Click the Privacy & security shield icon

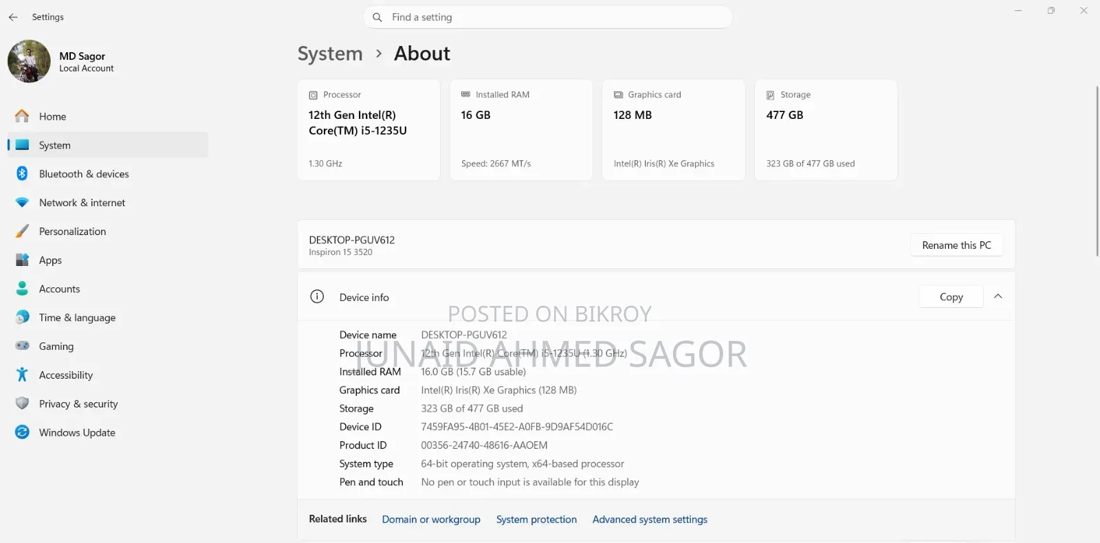(22, 404)
